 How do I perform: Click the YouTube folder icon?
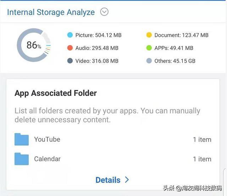pos(22,139)
